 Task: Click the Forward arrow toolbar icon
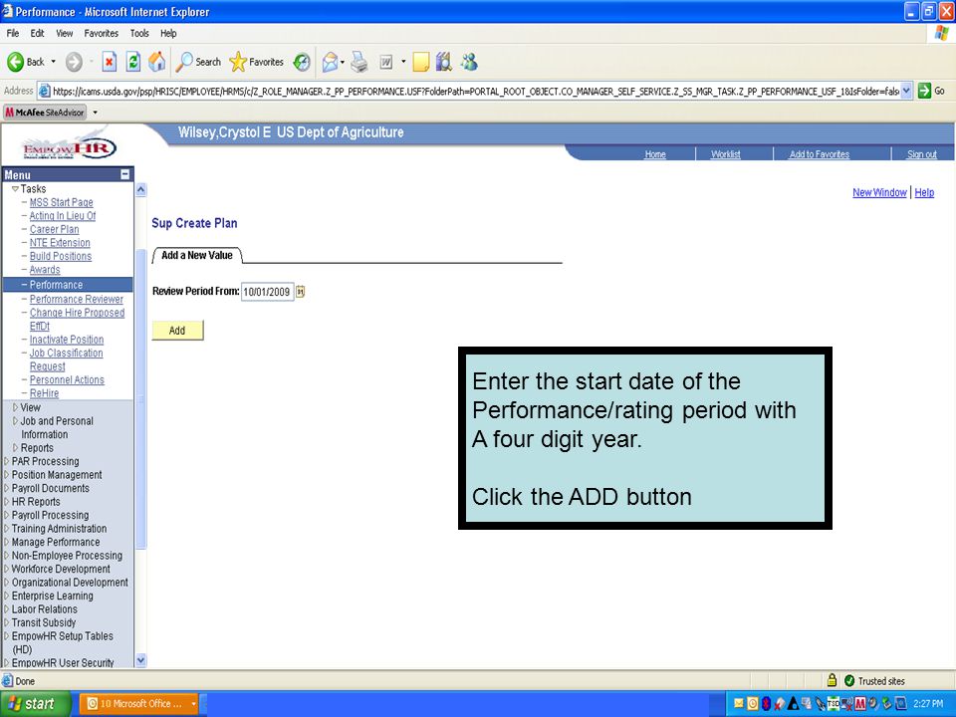tap(74, 62)
